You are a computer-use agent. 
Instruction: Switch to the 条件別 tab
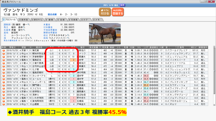click(24, 20)
